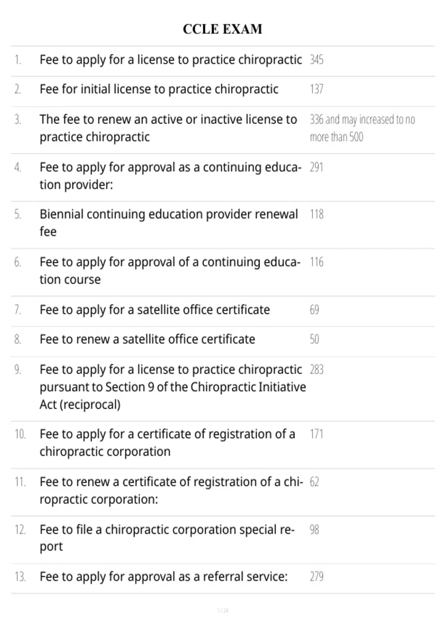
Task: Click answer 279 for referral service
Action: (x=316, y=576)
